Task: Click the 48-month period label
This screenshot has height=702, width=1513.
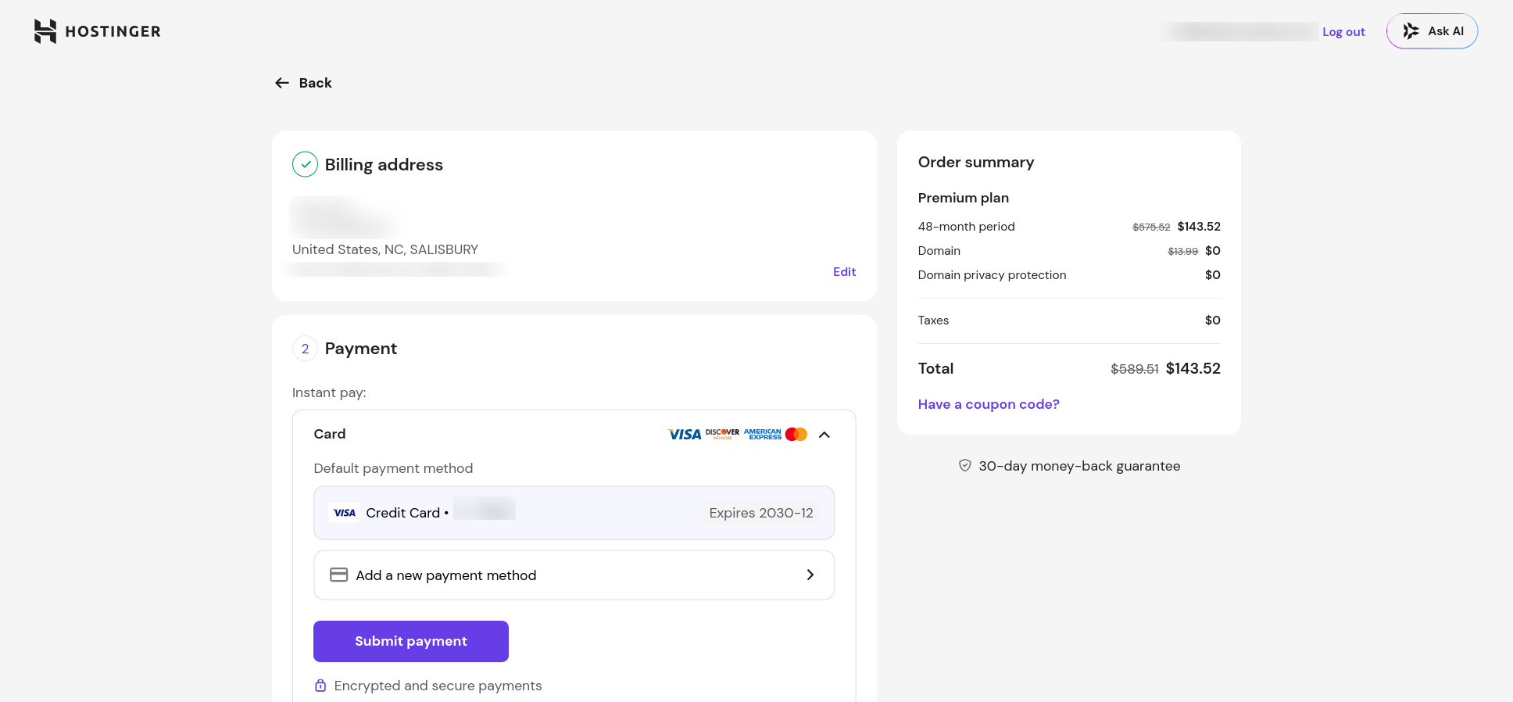Action: (x=967, y=227)
